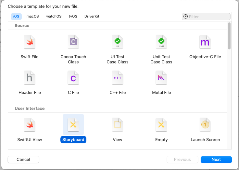Open the watchOS platform tab
The height and width of the screenshot is (170, 239).
point(54,17)
